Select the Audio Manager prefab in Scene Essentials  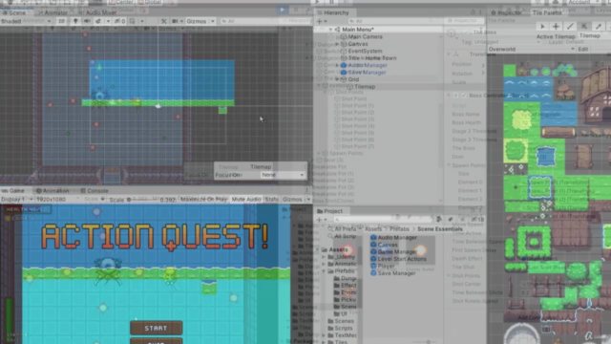(393, 238)
